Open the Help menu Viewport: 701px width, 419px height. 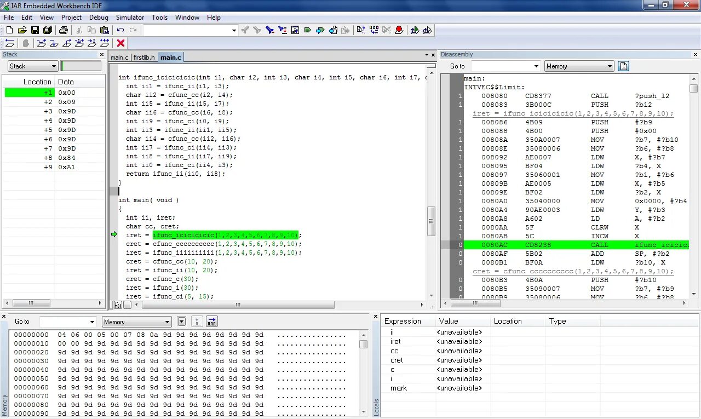click(x=214, y=18)
